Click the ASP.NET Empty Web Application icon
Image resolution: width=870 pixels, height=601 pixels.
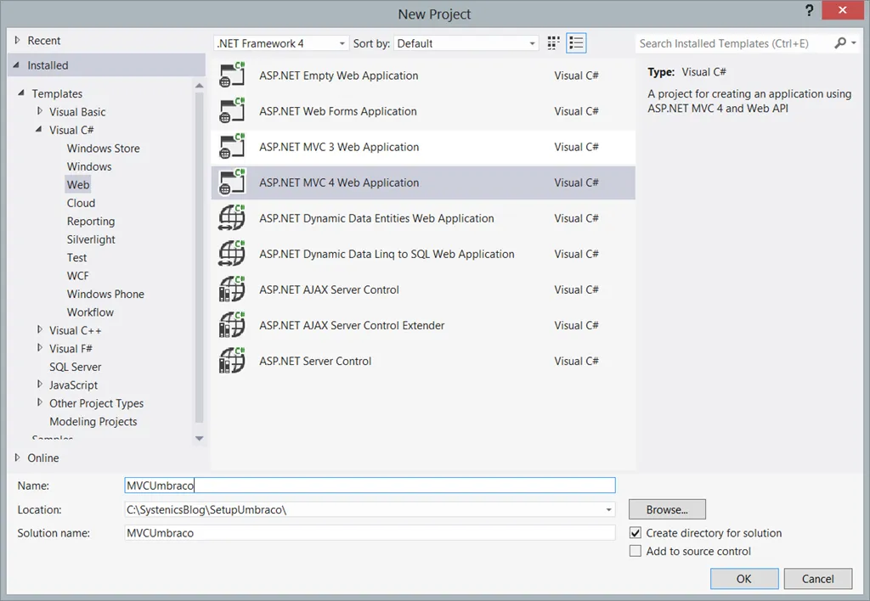(x=232, y=76)
